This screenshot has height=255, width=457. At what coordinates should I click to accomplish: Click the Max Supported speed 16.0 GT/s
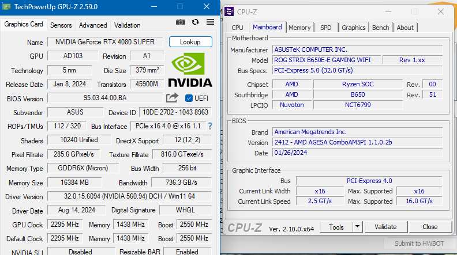coord(419,201)
